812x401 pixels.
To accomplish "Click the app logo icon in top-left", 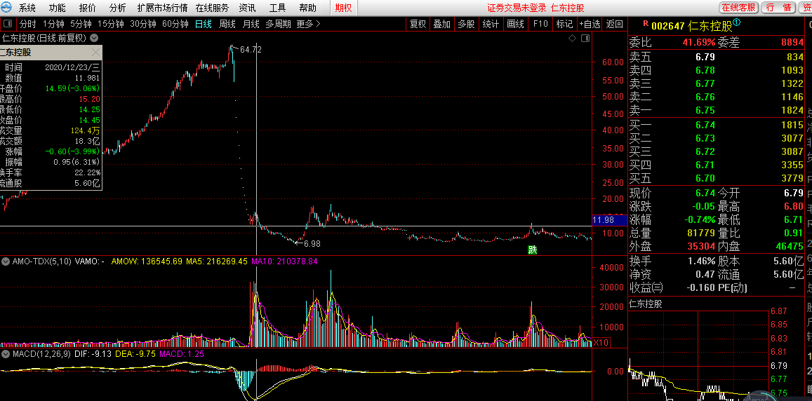I will (7, 8).
